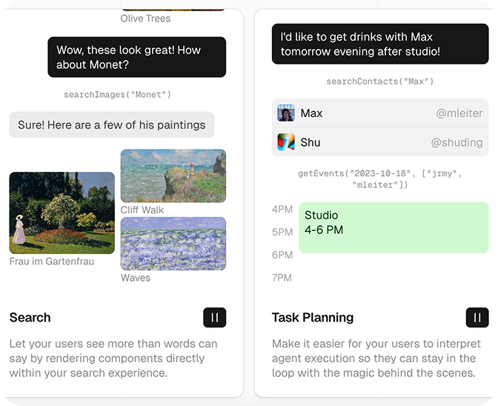Click the Task Planning card description text
Screen dimensions: 498x406
(x=376, y=359)
